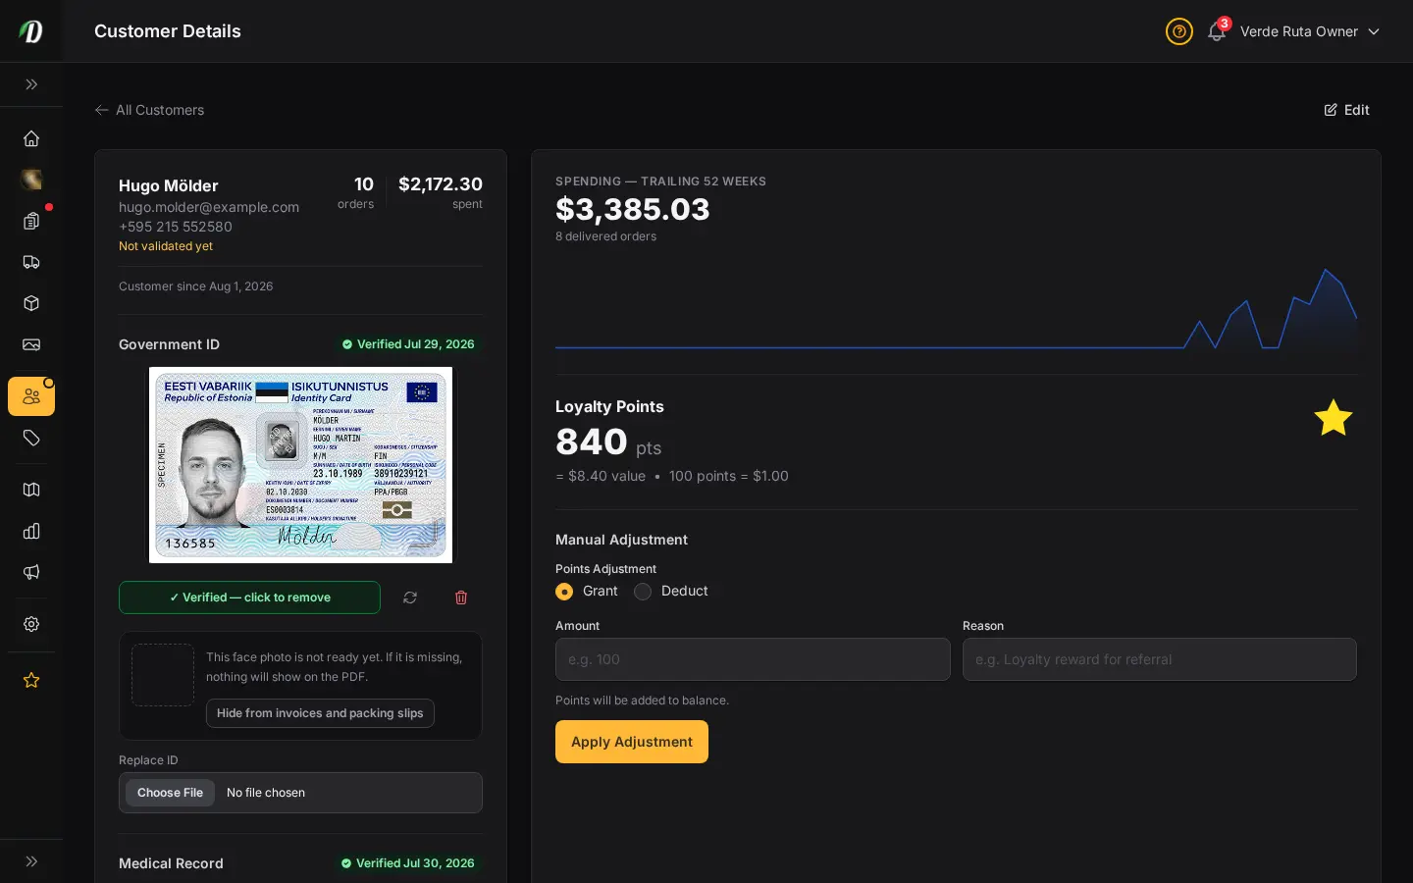The image size is (1413, 883).
Task: Click Choose File under Replace ID
Action: pyautogui.click(x=170, y=793)
